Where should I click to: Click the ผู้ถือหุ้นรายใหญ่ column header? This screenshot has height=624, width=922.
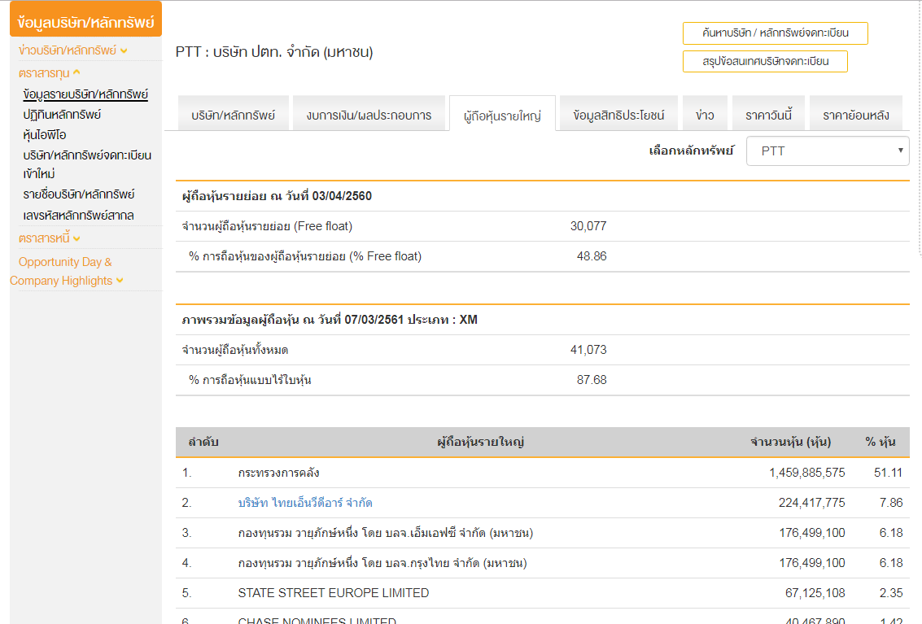pos(480,443)
